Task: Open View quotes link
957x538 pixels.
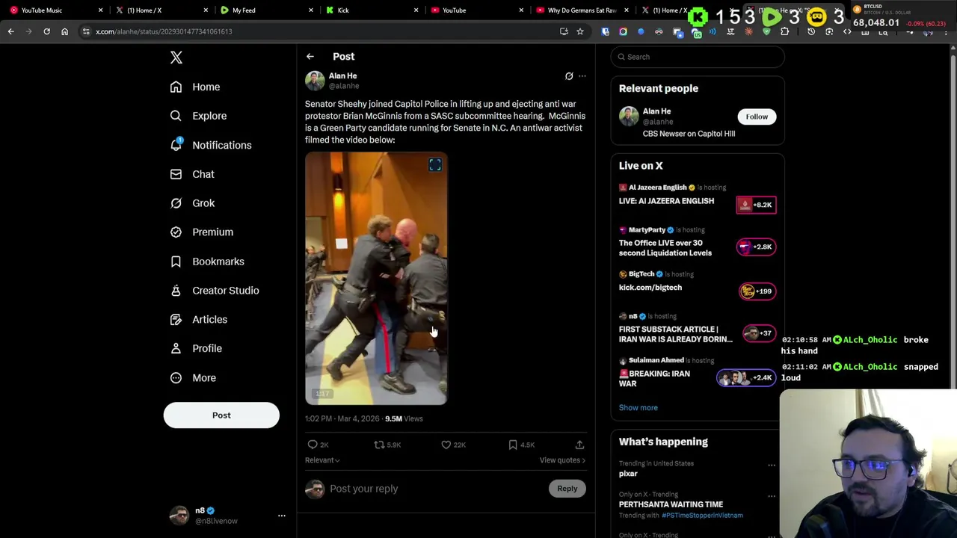Action: pyautogui.click(x=562, y=460)
